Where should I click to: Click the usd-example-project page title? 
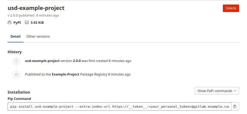[x=36, y=8]
